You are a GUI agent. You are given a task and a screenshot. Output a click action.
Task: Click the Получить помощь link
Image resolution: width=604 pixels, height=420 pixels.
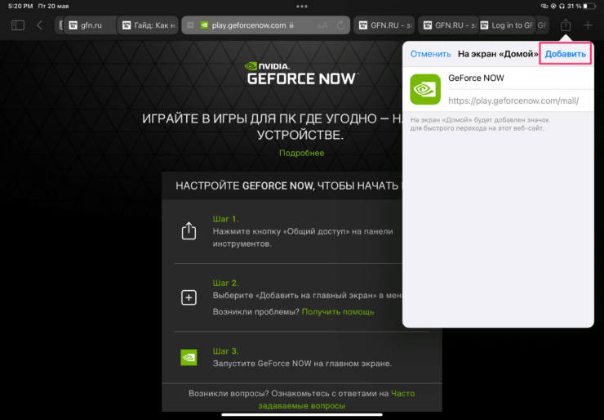338,311
